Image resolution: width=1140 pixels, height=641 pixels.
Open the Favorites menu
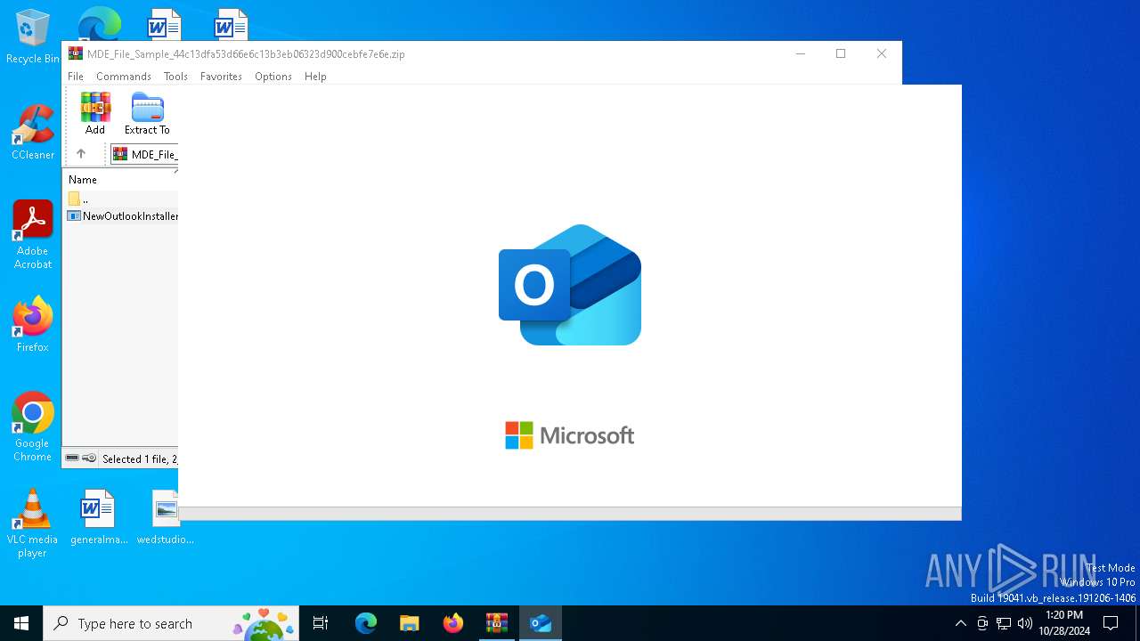click(x=221, y=77)
